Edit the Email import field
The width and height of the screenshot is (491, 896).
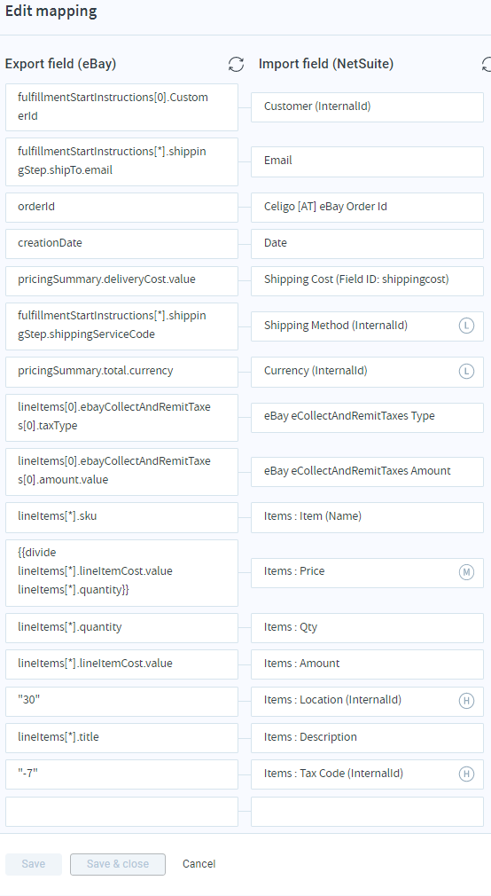pyautogui.click(x=367, y=161)
